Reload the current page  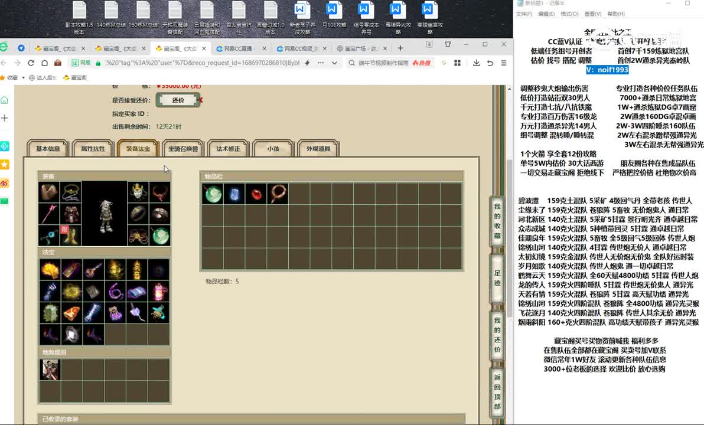point(31,63)
